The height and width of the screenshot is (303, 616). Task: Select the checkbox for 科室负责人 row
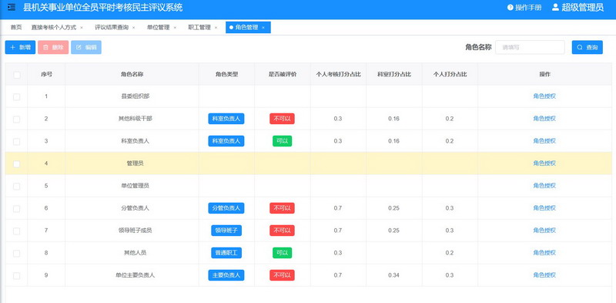click(16, 141)
